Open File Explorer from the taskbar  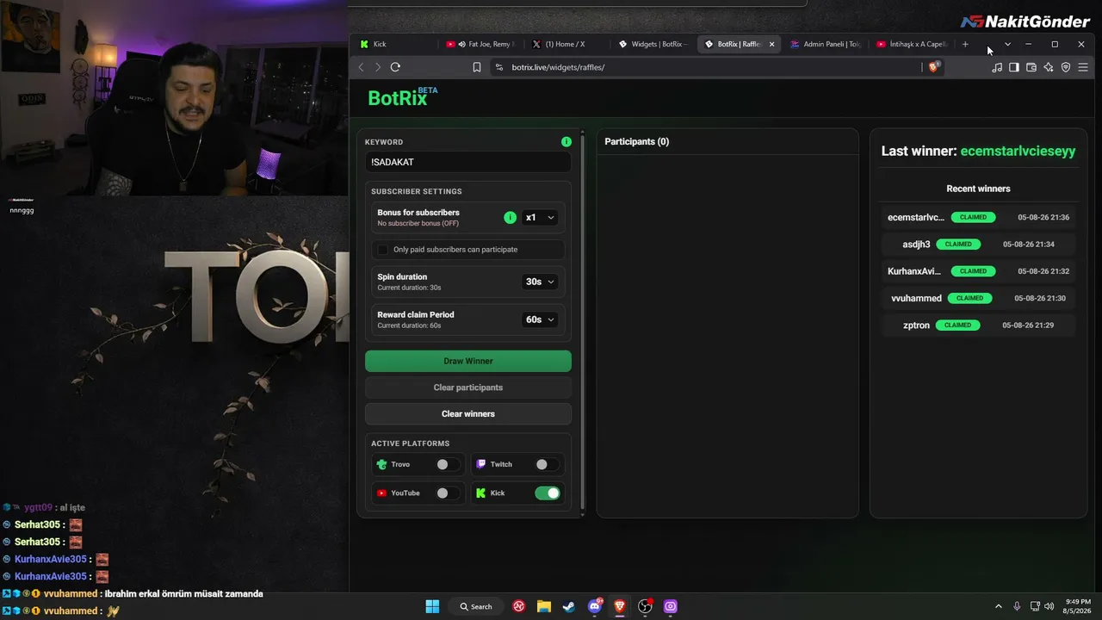point(544,606)
